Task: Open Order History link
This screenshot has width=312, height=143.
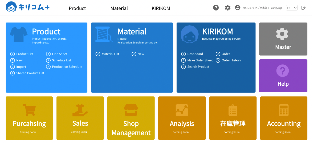Action: coord(231,60)
